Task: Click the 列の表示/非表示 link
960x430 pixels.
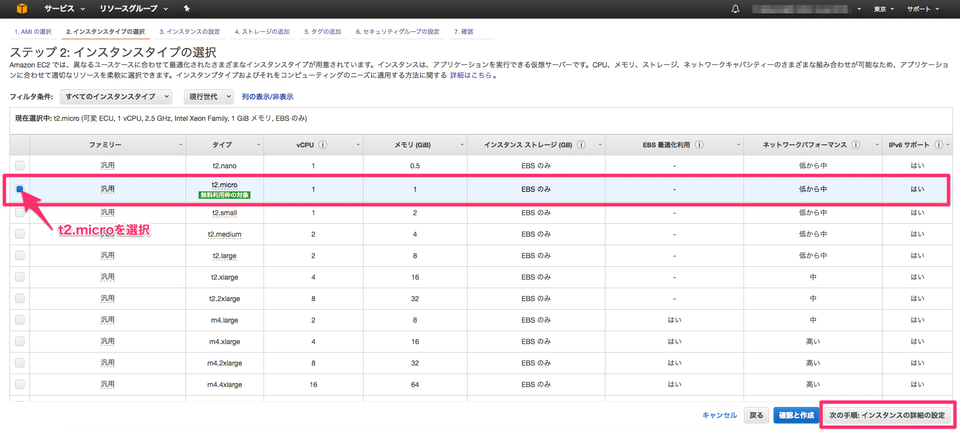Action: pos(267,97)
